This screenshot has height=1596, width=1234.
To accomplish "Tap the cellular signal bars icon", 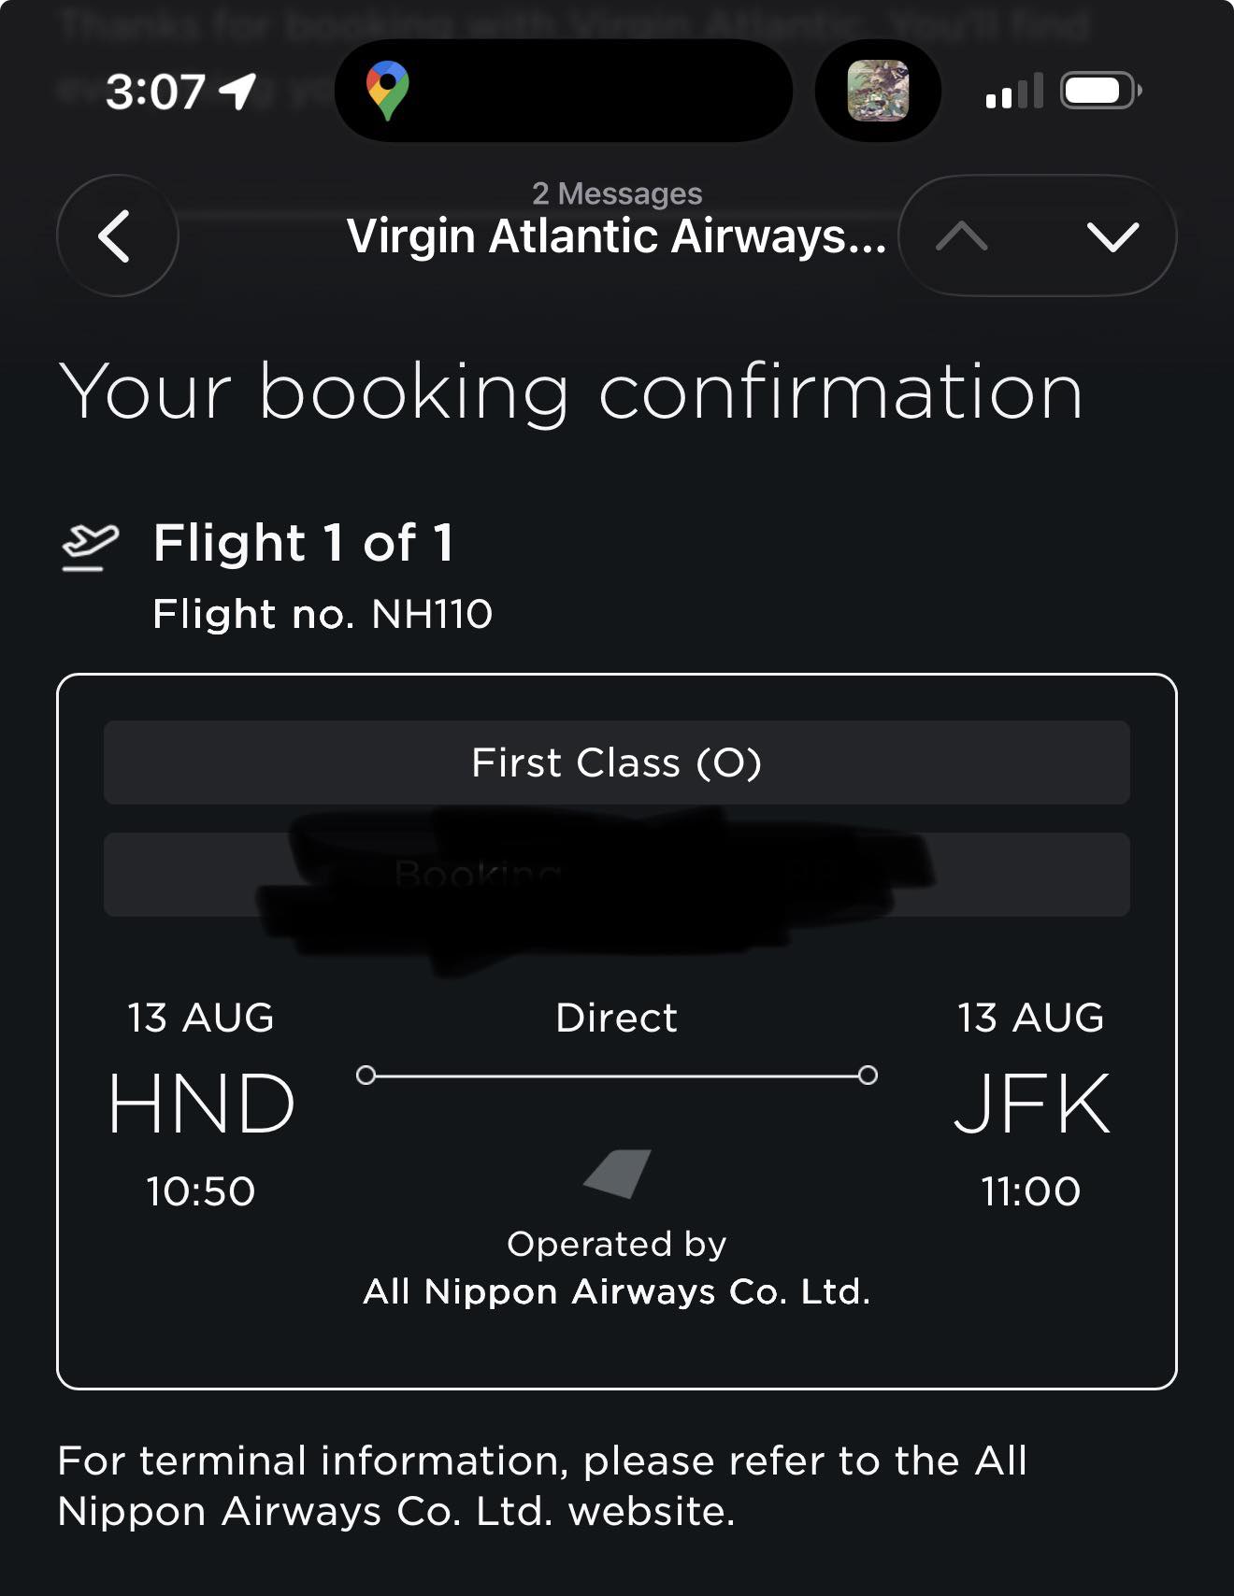I will [x=1014, y=92].
